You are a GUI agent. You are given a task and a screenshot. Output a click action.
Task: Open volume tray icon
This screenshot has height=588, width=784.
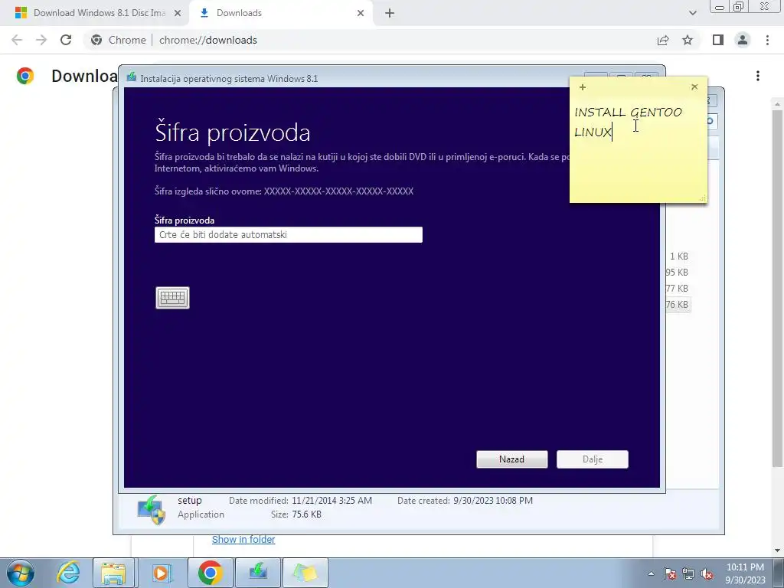pyautogui.click(x=707, y=573)
